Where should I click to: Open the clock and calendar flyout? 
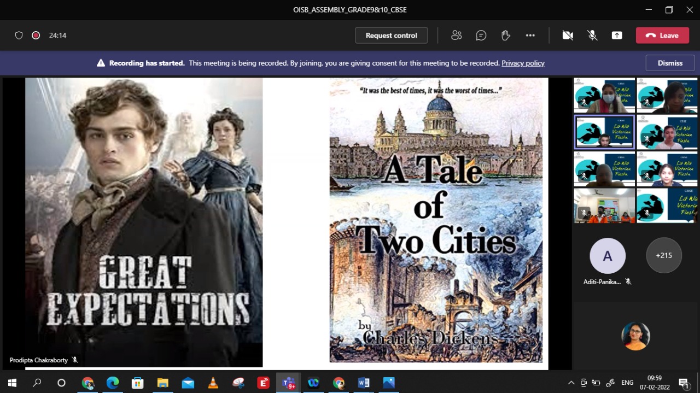click(654, 383)
